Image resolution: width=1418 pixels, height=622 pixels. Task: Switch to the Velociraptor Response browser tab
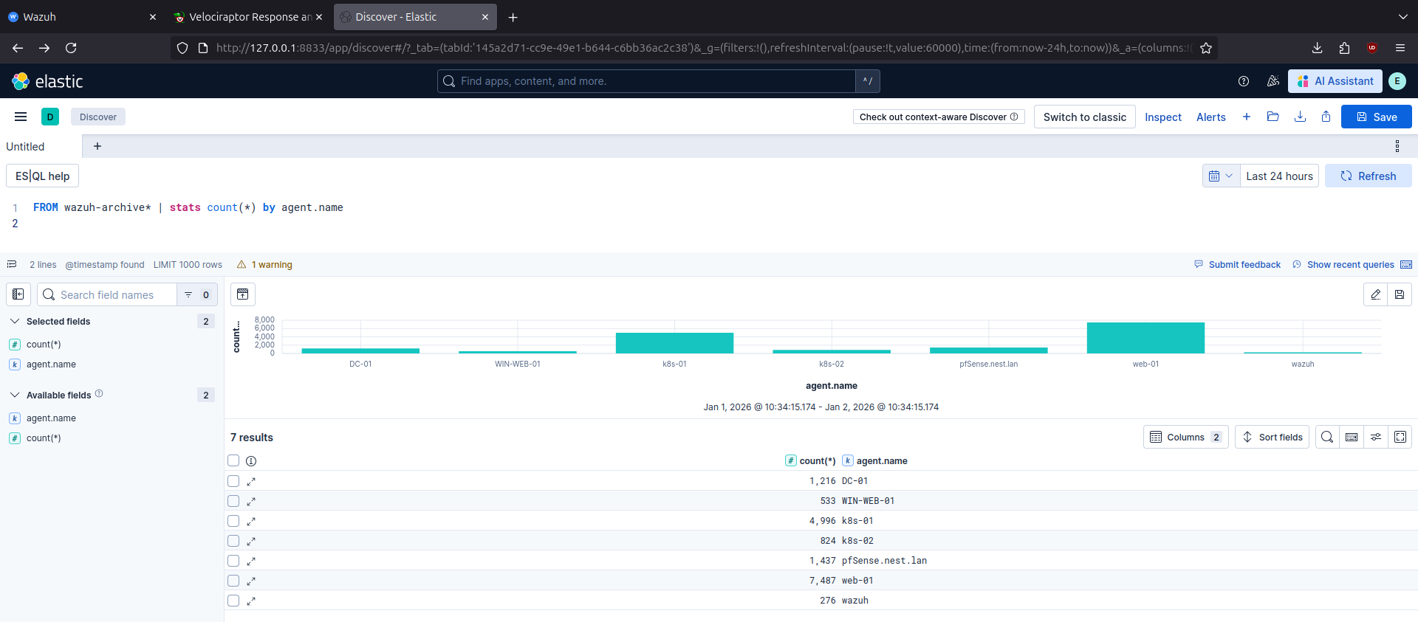(x=247, y=16)
